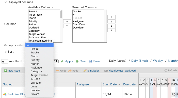The width and height of the screenshot is (178, 98).
Task: Choose % Done in group dropdown
Action: pyautogui.click(x=35, y=79)
